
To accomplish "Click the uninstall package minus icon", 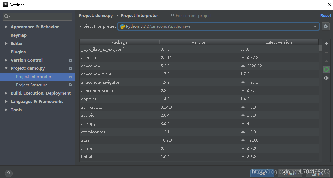I will (x=326, y=52).
